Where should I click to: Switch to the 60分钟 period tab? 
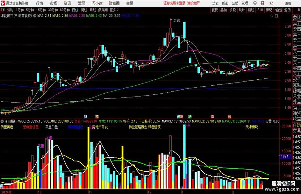(x=65, y=10)
